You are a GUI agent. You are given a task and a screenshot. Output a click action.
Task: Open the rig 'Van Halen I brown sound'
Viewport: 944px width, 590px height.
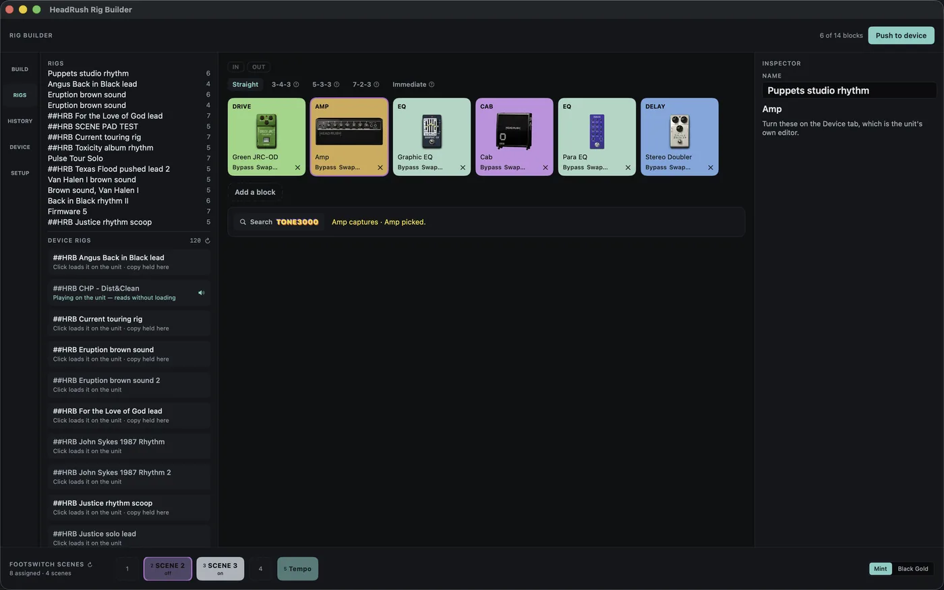point(129,179)
